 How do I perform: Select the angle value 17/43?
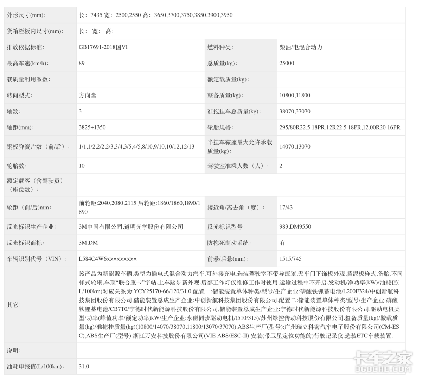(286, 208)
